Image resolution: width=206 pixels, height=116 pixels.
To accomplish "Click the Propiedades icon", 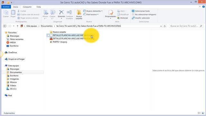I will (111, 13).
